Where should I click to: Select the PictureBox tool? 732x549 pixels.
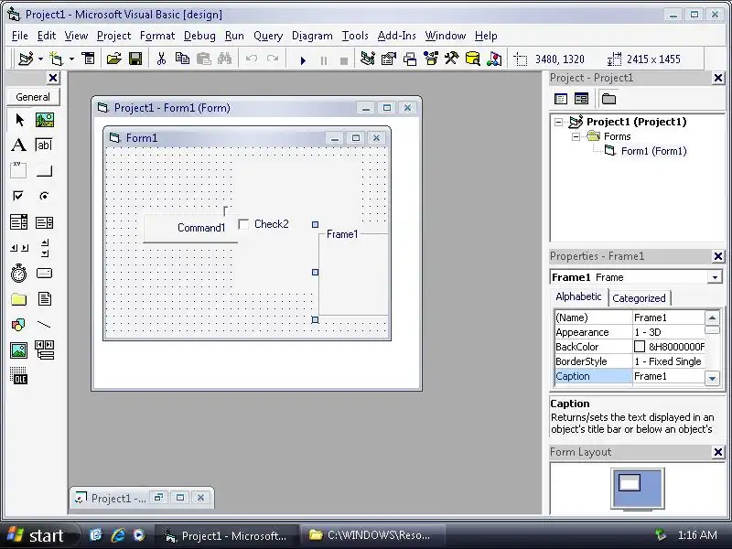[x=45, y=120]
